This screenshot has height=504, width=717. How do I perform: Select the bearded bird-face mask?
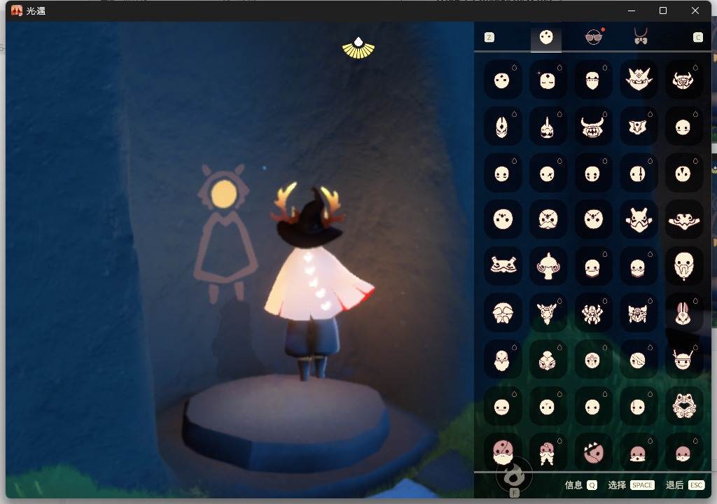(502, 360)
